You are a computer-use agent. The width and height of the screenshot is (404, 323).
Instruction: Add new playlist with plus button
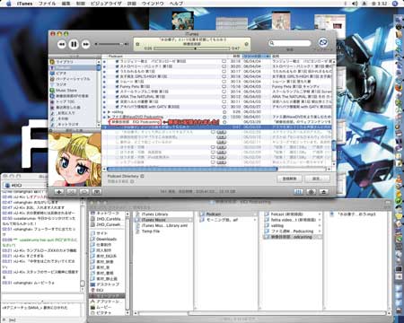(59, 192)
